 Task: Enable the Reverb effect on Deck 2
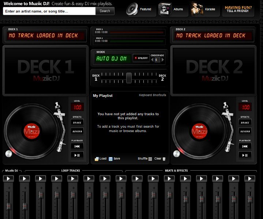point(245,131)
